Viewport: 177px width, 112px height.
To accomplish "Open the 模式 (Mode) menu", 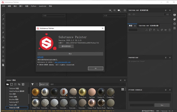I will pos(15,6).
